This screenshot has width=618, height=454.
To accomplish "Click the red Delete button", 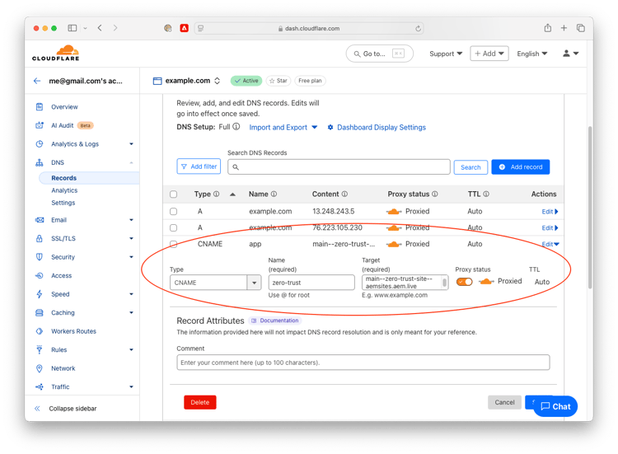I will 200,402.
